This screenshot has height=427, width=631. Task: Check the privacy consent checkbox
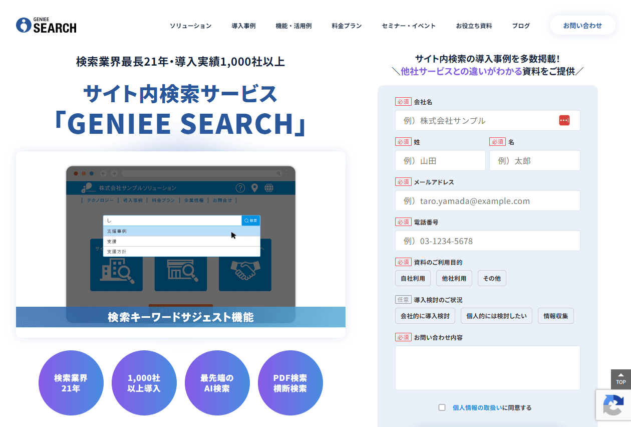click(x=442, y=407)
